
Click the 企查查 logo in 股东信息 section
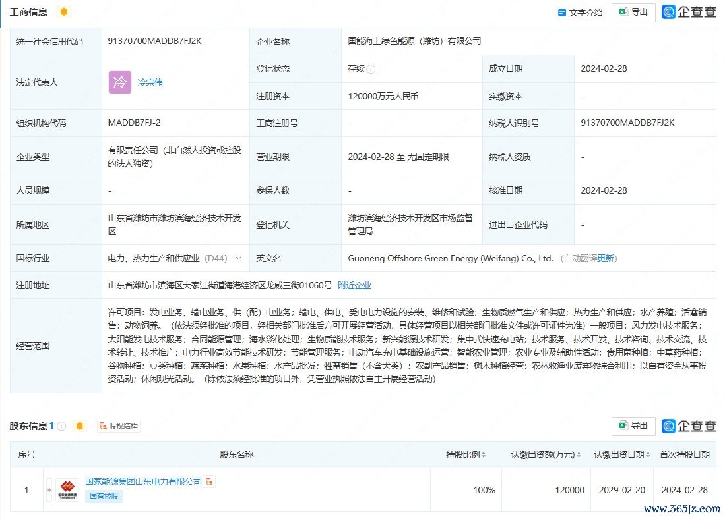[689, 425]
